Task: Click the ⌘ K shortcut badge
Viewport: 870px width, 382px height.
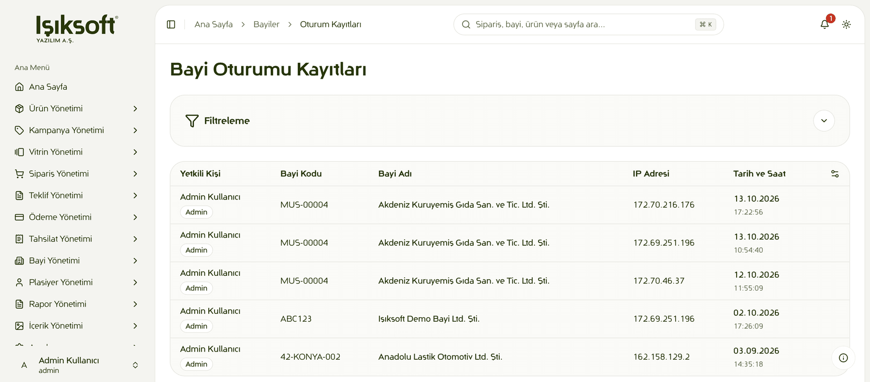Action: click(x=706, y=25)
